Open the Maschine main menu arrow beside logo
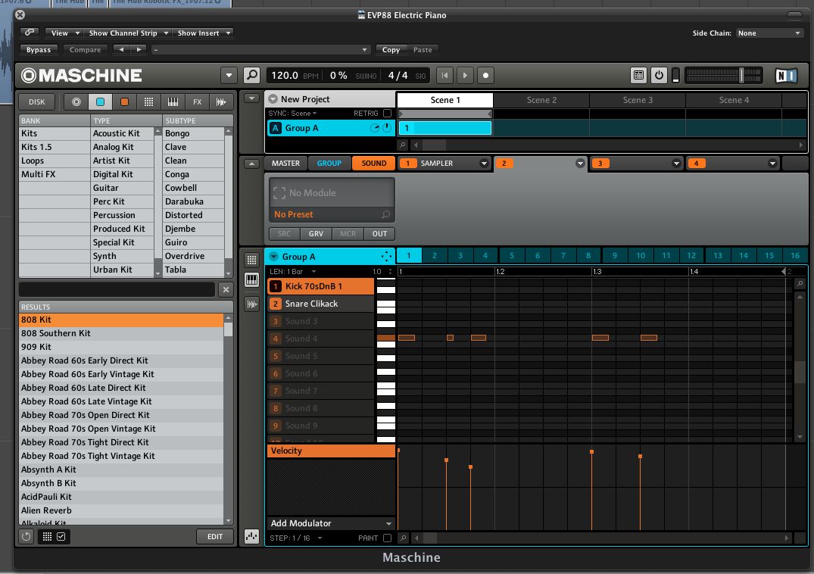 pos(229,75)
